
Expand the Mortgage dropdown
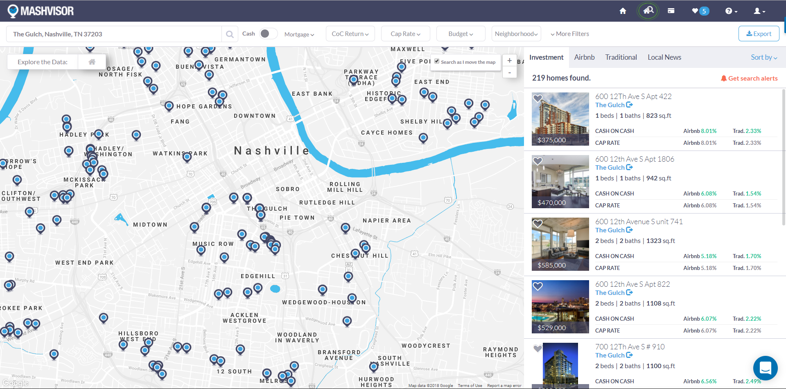click(x=299, y=34)
